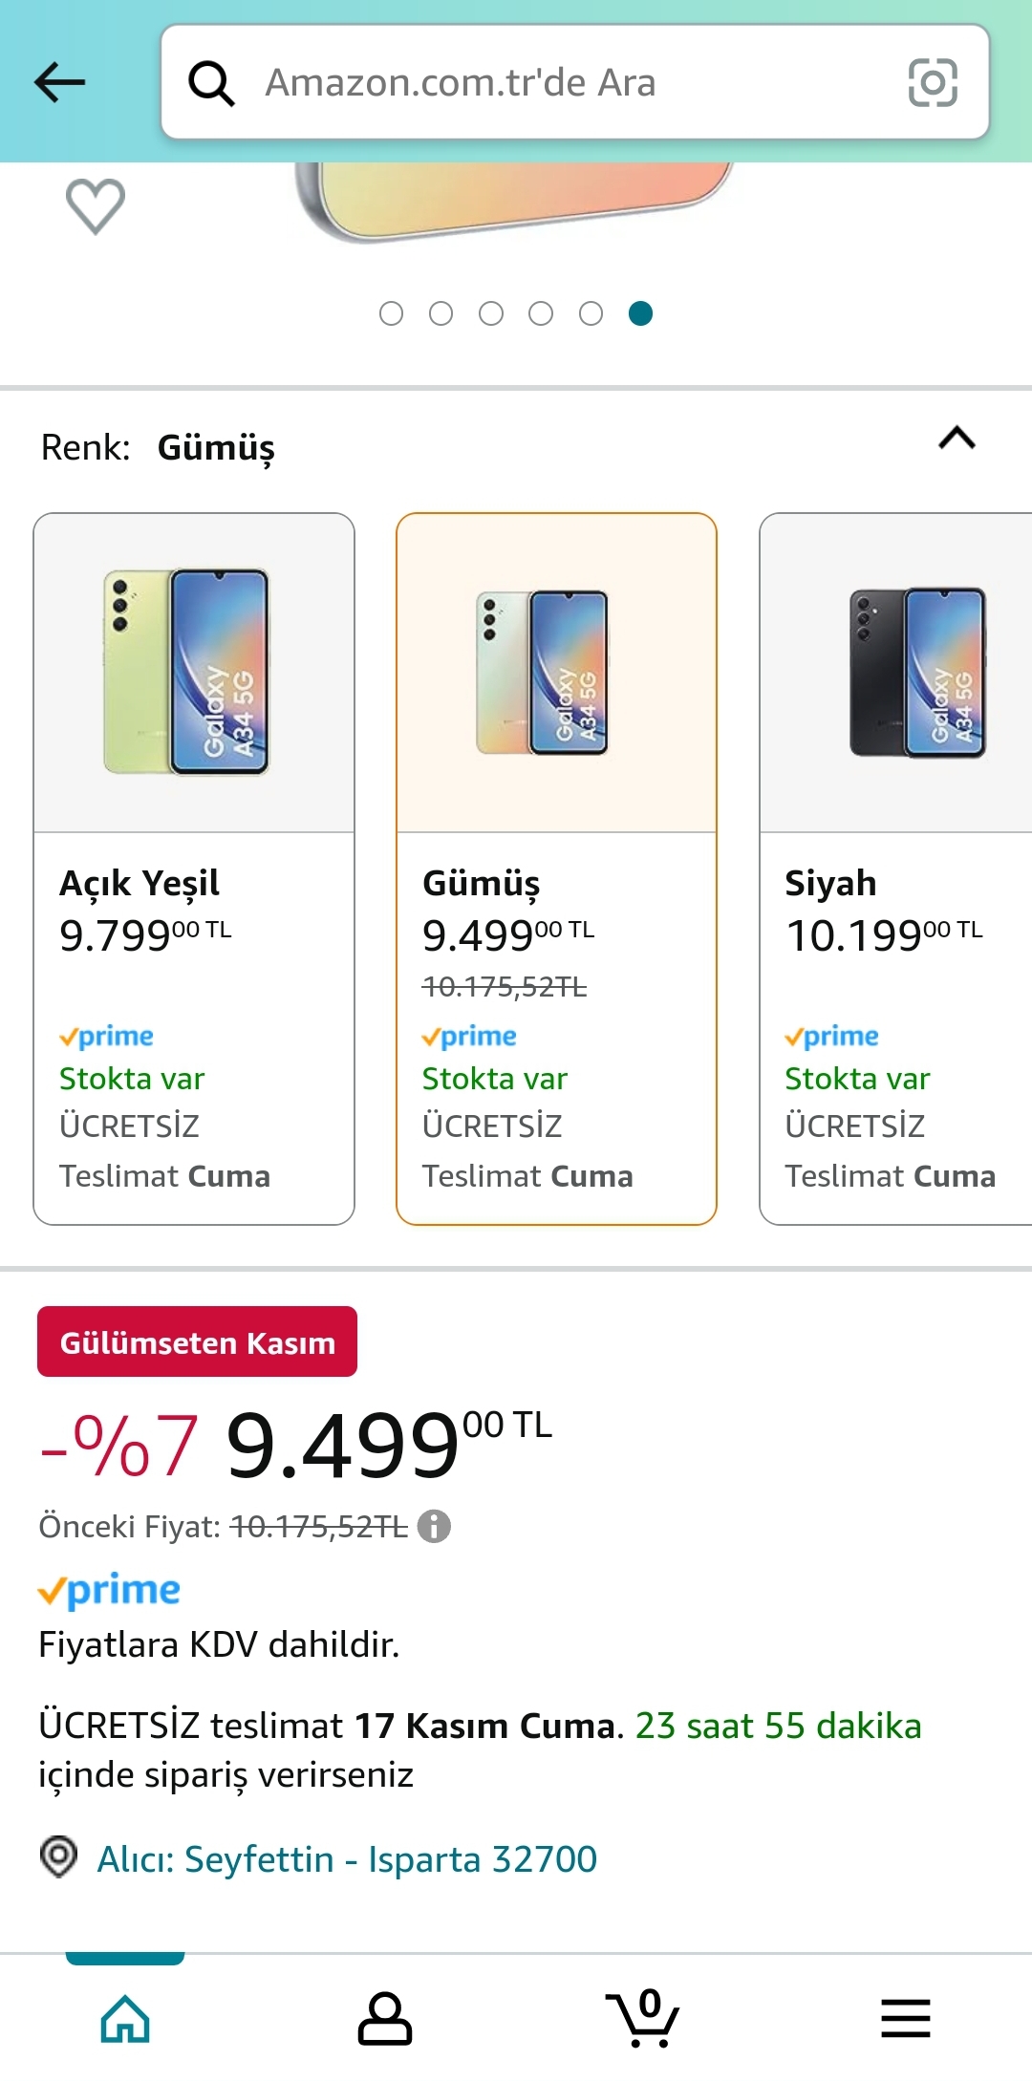Tap the delivery location pin icon
Image resolution: width=1032 pixels, height=2081 pixels.
(x=58, y=1856)
